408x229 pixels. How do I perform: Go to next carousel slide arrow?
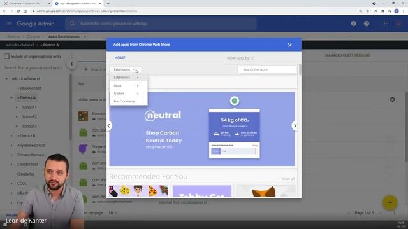(x=295, y=126)
